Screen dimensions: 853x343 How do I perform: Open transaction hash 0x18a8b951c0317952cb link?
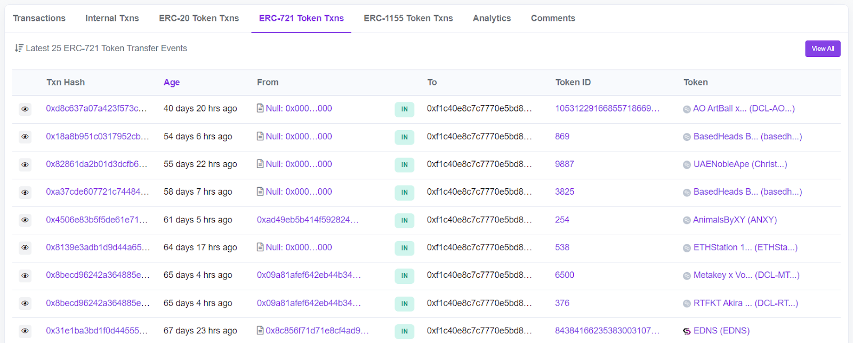[x=97, y=137]
